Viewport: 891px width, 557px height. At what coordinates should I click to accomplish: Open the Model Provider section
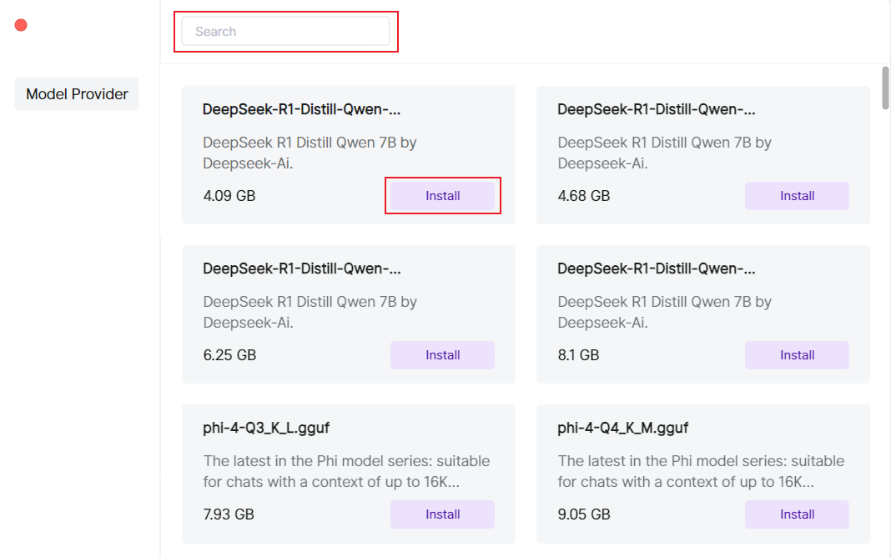77,93
